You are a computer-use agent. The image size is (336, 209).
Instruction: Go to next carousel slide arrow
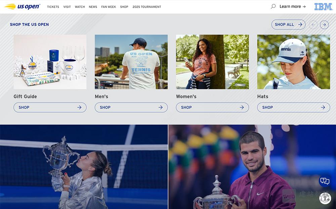[x=324, y=25]
